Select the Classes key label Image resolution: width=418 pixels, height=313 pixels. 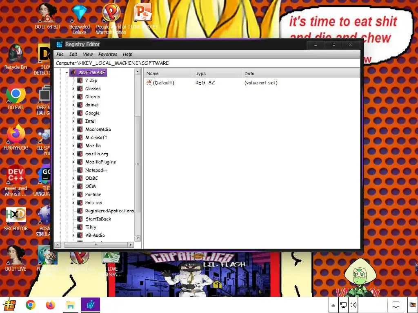pyautogui.click(x=93, y=88)
